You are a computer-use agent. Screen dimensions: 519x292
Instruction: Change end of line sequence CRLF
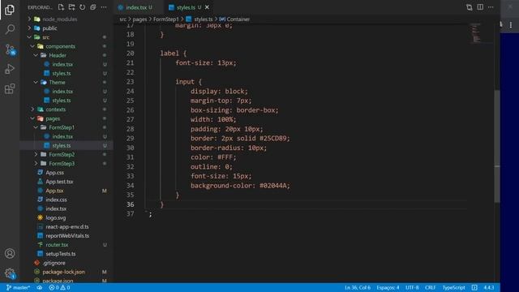coord(431,287)
